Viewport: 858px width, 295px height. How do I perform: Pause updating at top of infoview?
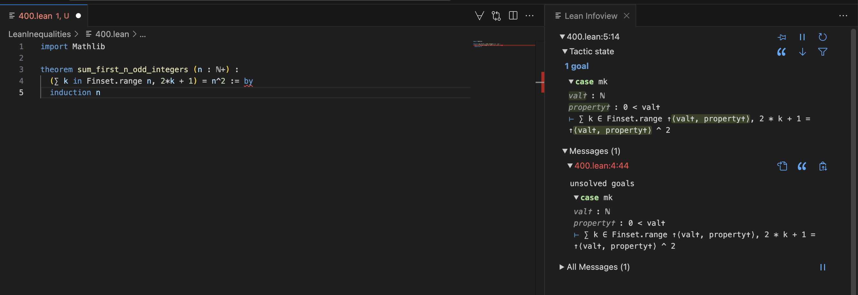[x=802, y=37]
